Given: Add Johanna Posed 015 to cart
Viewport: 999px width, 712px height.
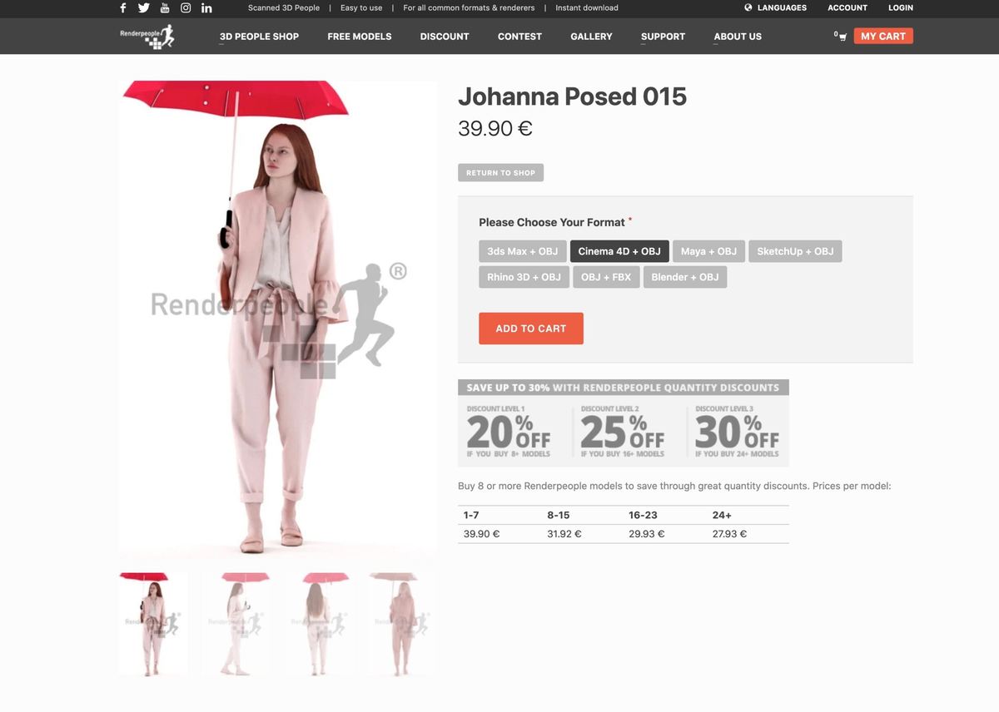Looking at the screenshot, I should coord(531,329).
